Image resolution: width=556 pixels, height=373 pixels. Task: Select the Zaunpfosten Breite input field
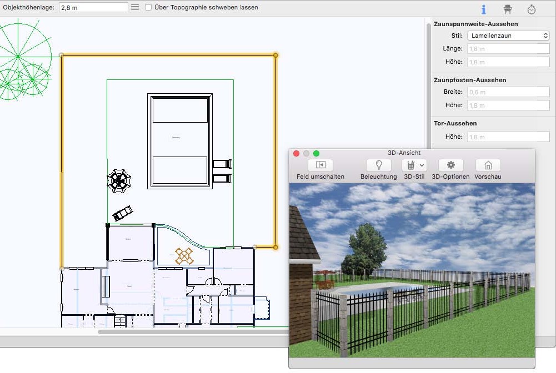(x=508, y=92)
